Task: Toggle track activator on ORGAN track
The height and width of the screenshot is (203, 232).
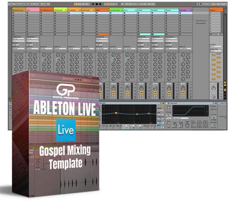Action: [x=169, y=93]
